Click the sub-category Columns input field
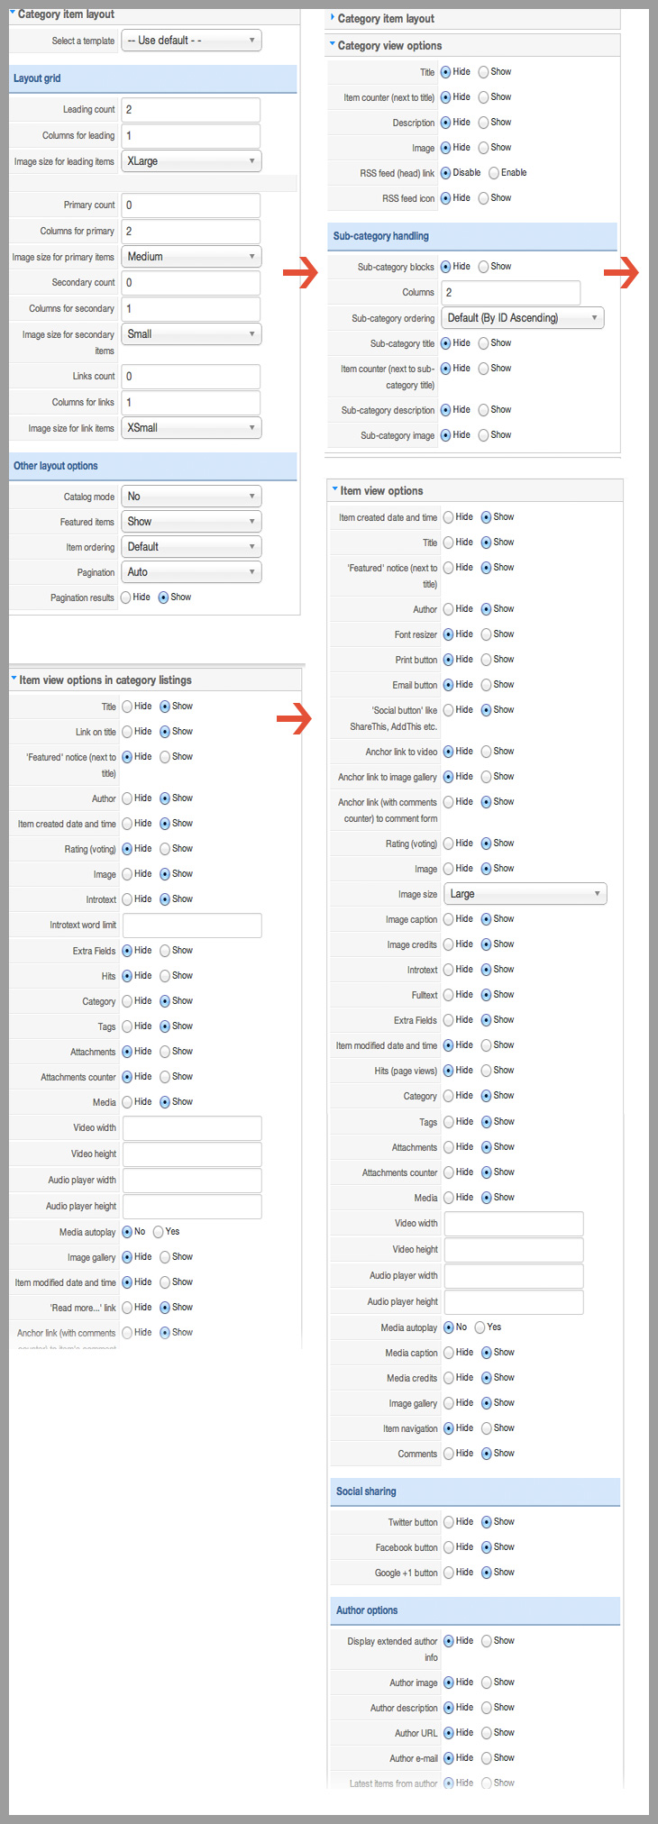Screen dimensions: 658x1824 (x=510, y=293)
